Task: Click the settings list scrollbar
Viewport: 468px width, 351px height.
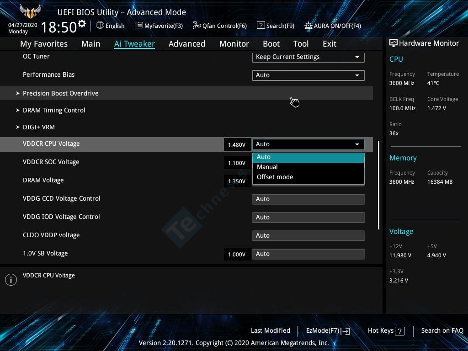Action: click(379, 185)
